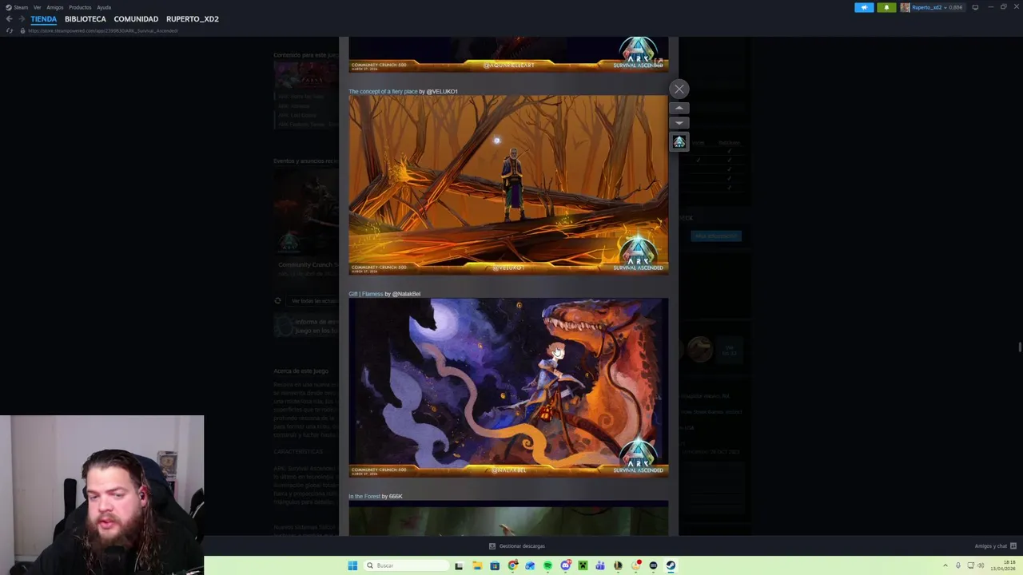Open File Explorer from the taskbar

(477, 565)
